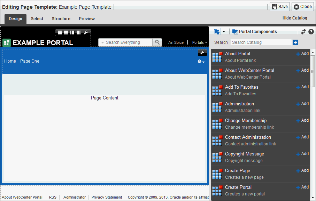Click the add box below icon
This screenshot has width=316, height=201.
66,32
